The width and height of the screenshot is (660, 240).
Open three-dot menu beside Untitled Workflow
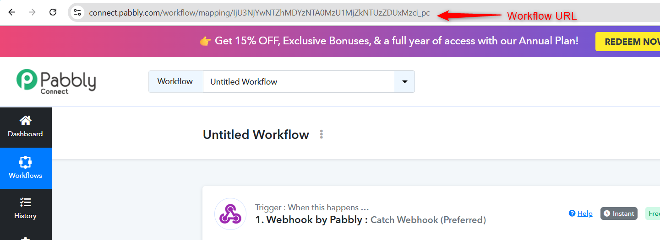tap(322, 134)
